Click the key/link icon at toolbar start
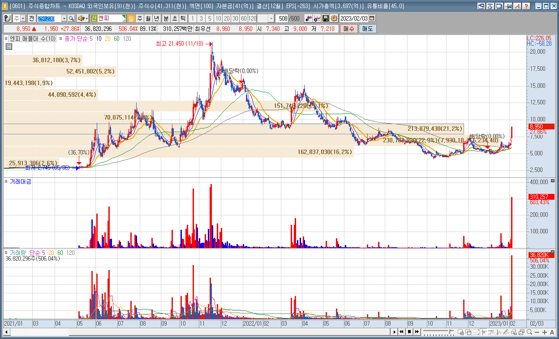Screen dimensions: 559x339 point(8,18)
